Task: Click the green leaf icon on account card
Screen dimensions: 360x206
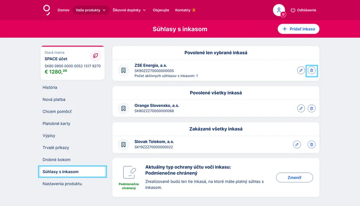Action: pos(95,56)
